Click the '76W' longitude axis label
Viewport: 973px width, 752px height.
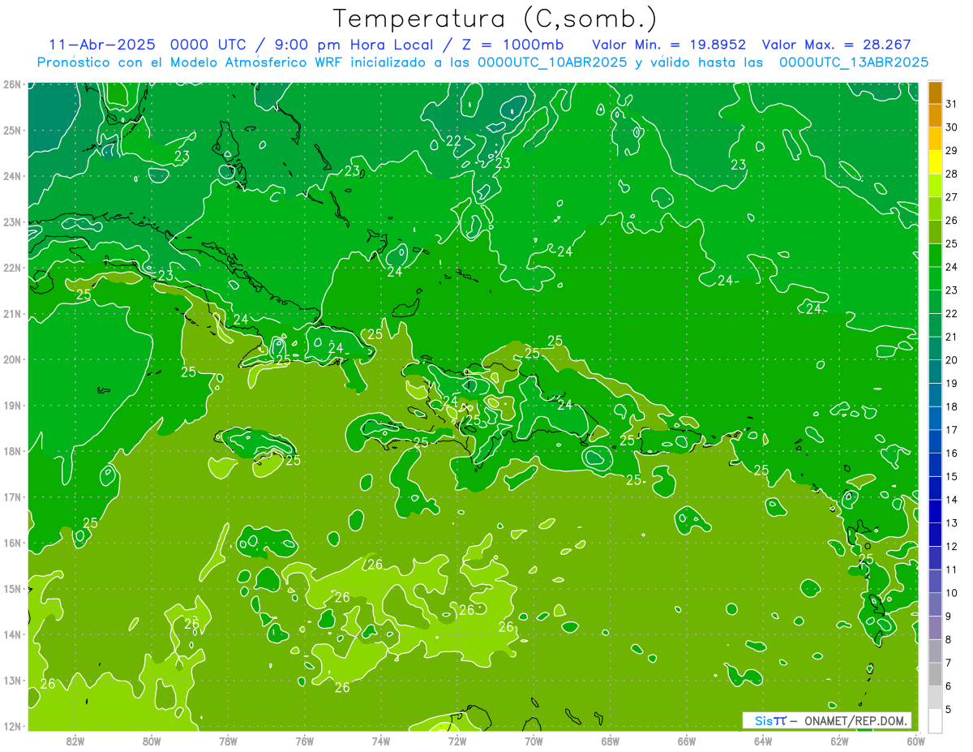click(305, 741)
